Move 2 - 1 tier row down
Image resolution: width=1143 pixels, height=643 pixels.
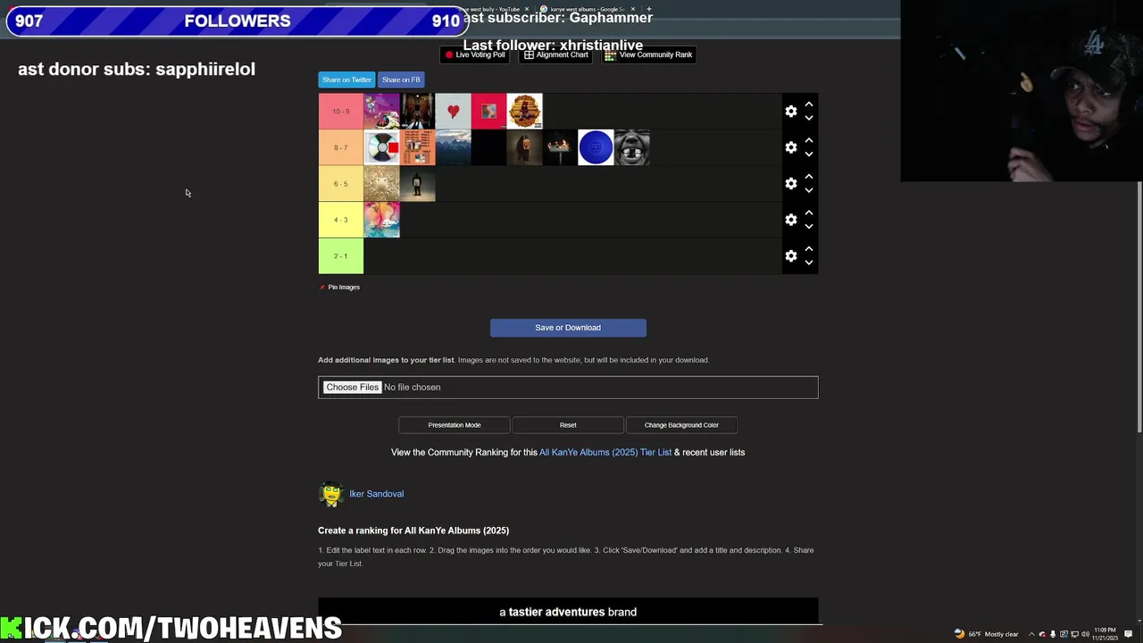[809, 263]
